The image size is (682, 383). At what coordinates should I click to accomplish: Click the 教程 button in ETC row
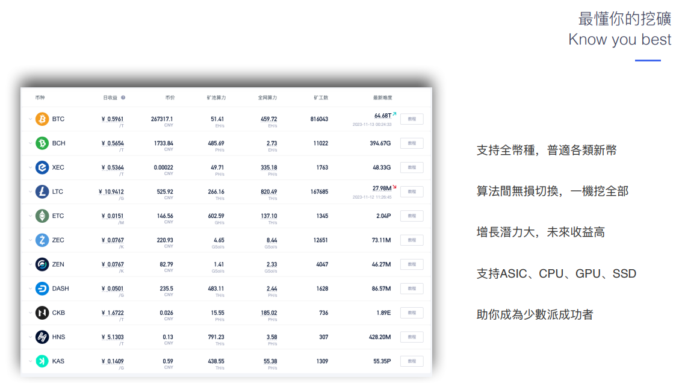click(x=412, y=216)
